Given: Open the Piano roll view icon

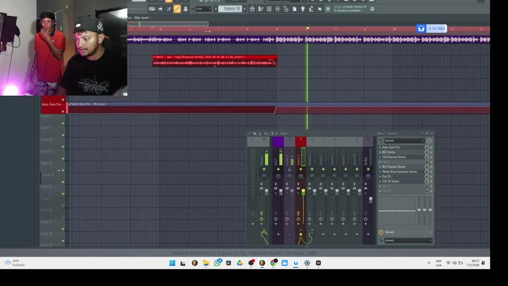Looking at the screenshot, I should pos(260,9).
